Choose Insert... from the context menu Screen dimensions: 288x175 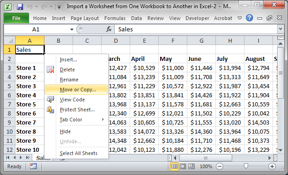(x=76, y=60)
